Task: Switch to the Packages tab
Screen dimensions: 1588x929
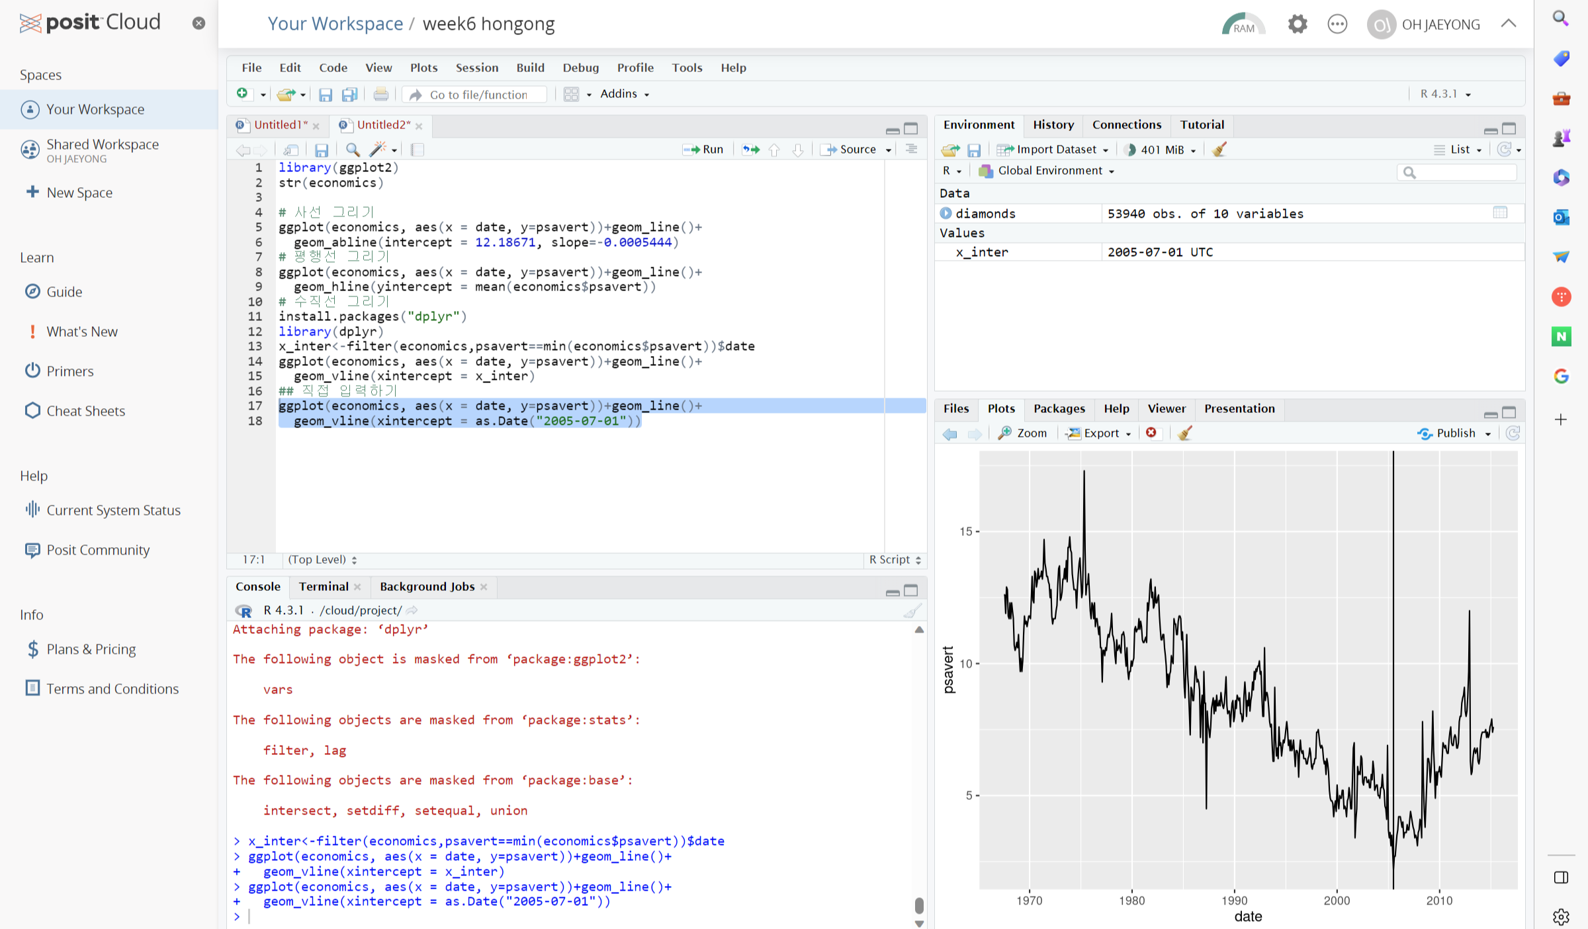Action: click(x=1059, y=408)
